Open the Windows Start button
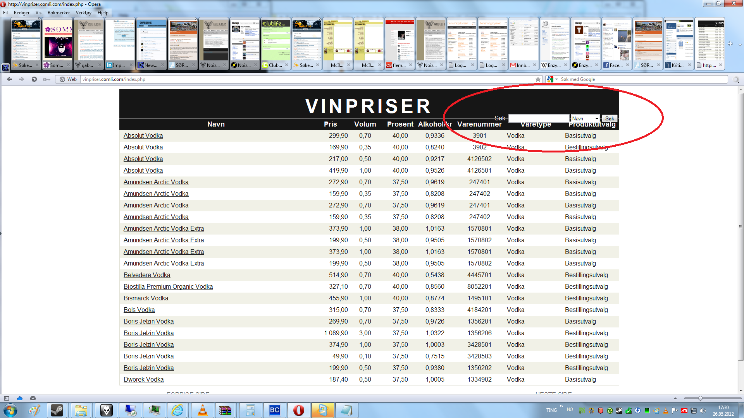 coord(10,410)
